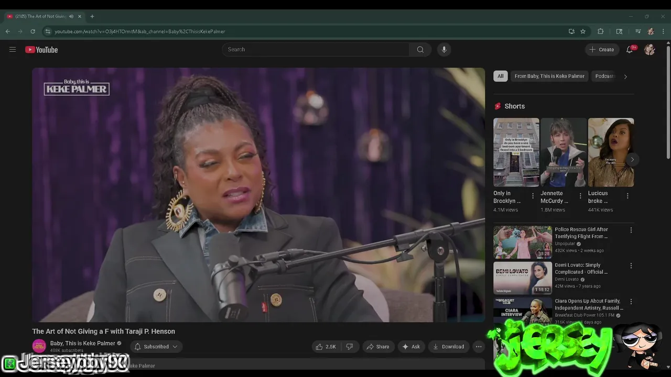
Task: Start voice search with microphone icon
Action: (x=444, y=49)
